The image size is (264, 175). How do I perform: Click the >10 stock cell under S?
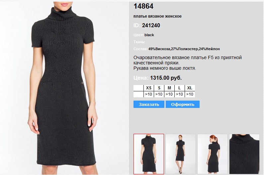click(159, 94)
